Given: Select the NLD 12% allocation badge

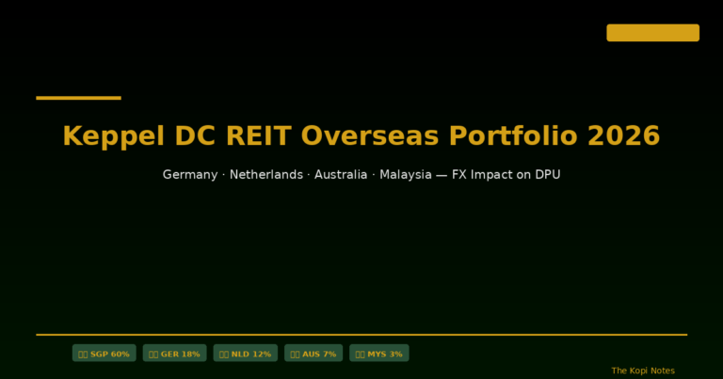Looking at the screenshot, I should (x=246, y=354).
